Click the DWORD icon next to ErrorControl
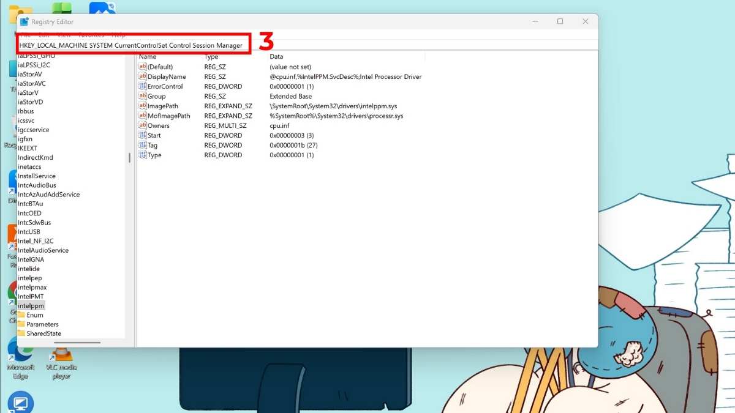This screenshot has width=735, height=413. pyautogui.click(x=143, y=86)
